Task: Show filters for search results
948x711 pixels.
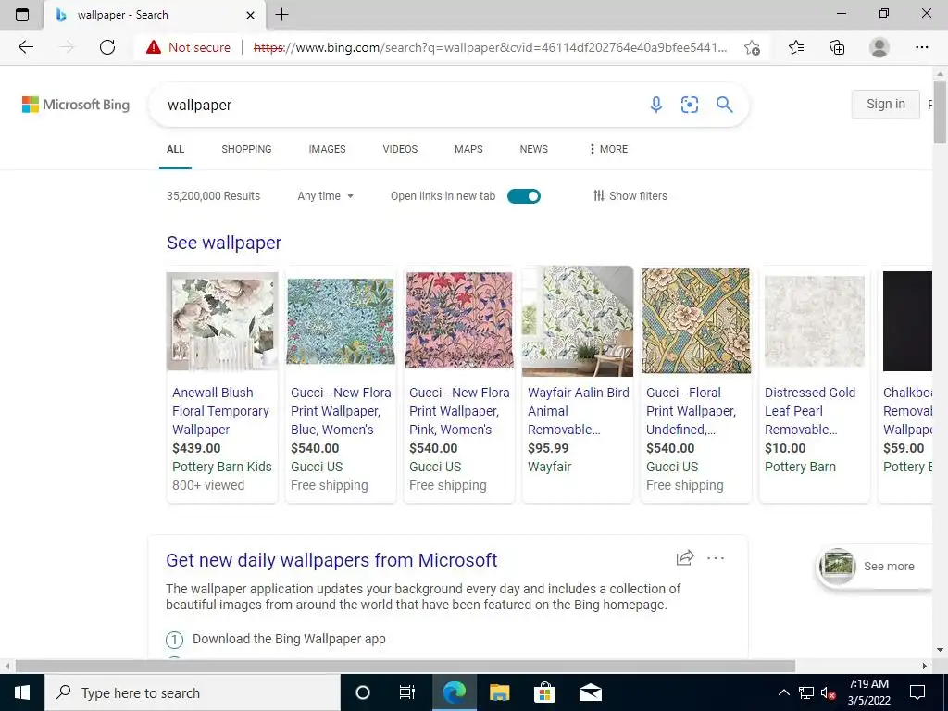Action: click(x=630, y=196)
